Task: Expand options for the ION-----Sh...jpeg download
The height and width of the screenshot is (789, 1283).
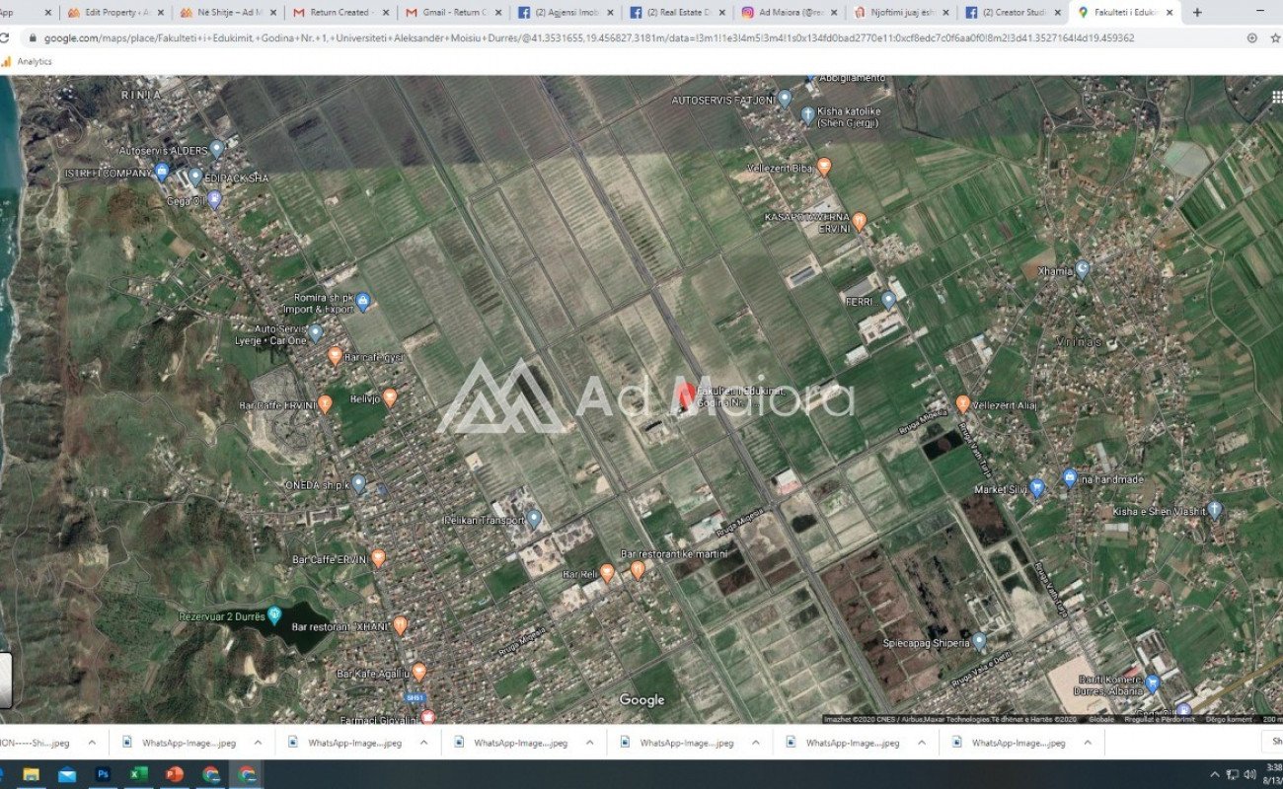Action: [92, 743]
